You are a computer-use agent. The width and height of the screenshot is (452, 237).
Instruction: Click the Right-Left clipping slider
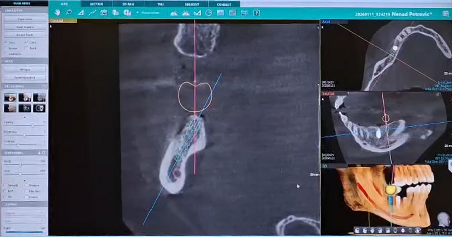[x=24, y=232]
